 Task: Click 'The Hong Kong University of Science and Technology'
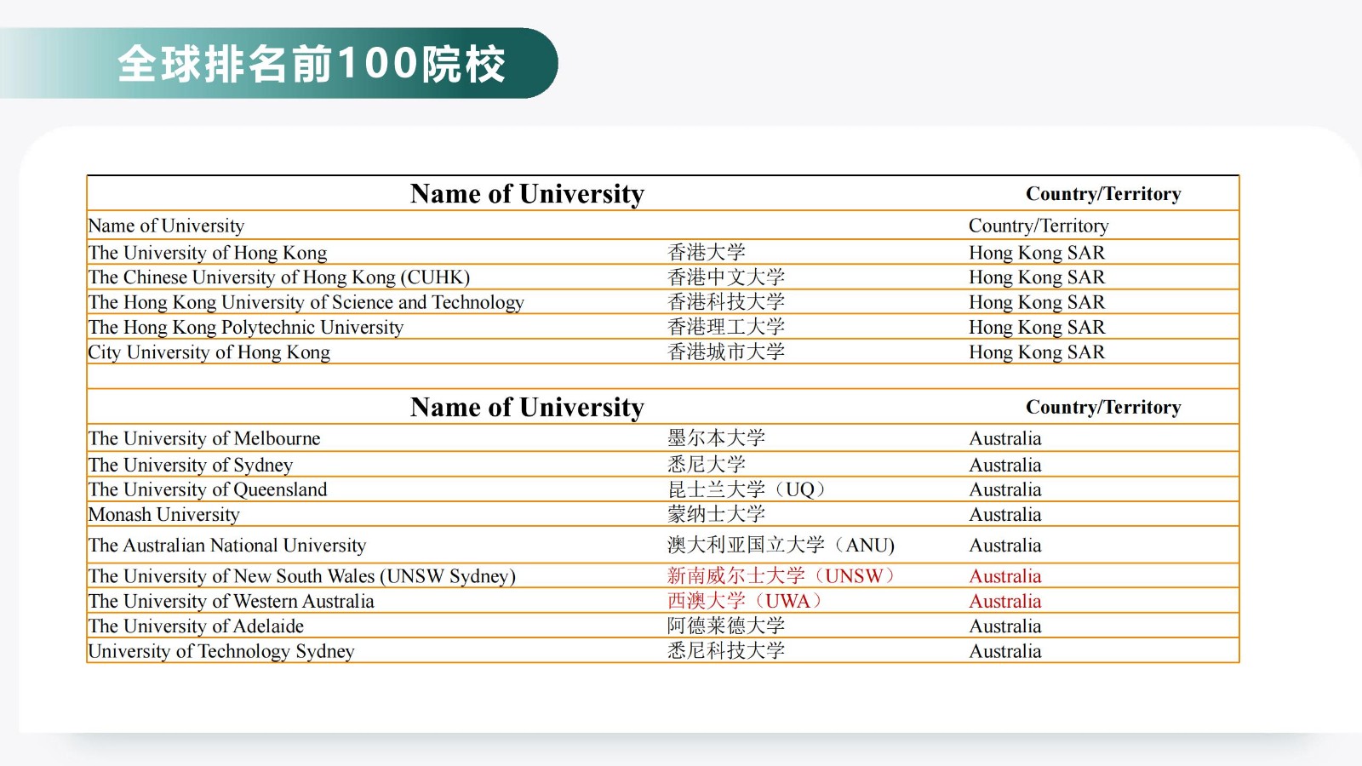tap(306, 302)
